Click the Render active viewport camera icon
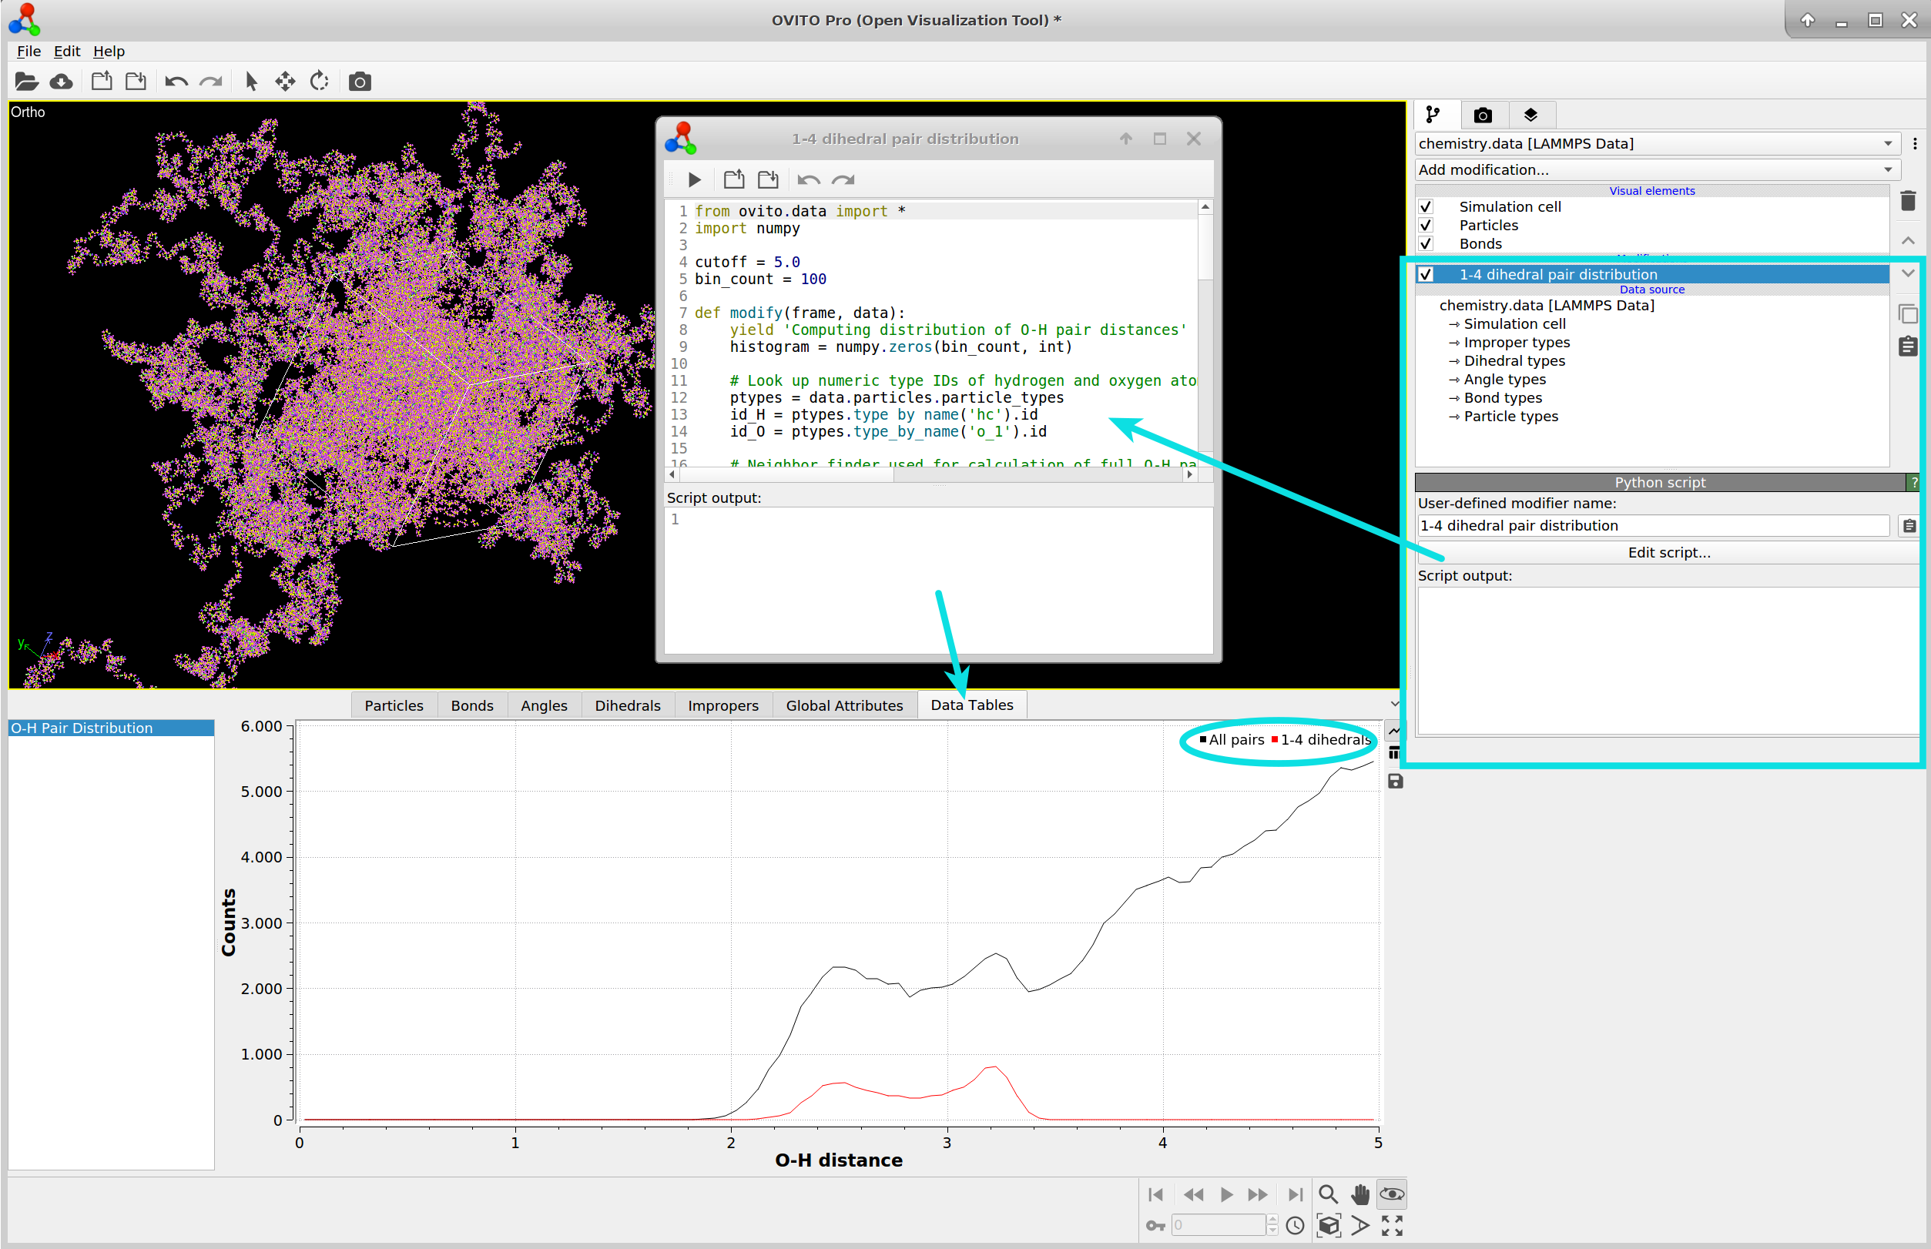This screenshot has width=1931, height=1249. [x=359, y=81]
